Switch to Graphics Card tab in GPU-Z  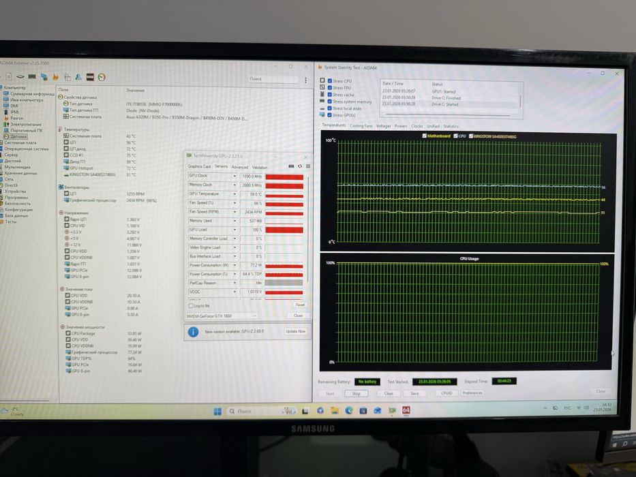199,167
